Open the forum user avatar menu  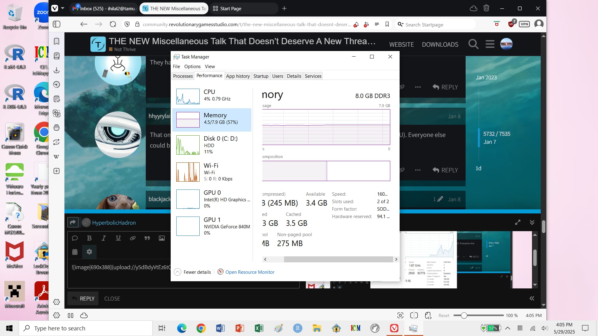[506, 44]
